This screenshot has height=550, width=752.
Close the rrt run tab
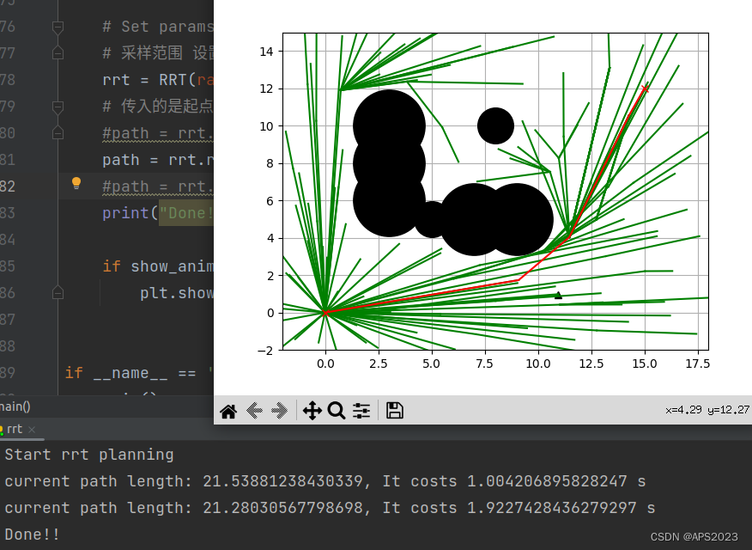(32, 430)
